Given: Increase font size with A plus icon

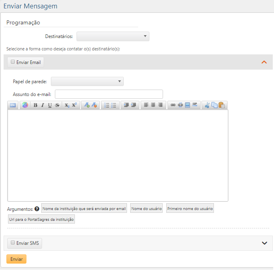Looking at the screenshot, I should pyautogui.click(x=87, y=105).
